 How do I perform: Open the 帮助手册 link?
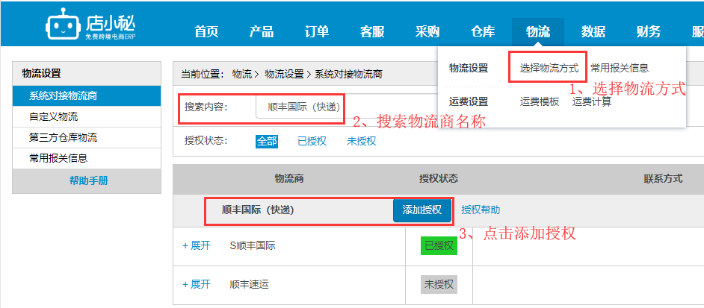(x=88, y=181)
